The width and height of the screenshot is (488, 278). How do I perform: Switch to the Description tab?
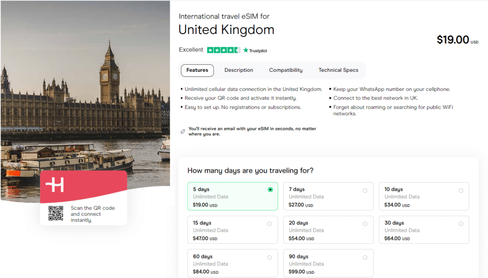coord(238,70)
